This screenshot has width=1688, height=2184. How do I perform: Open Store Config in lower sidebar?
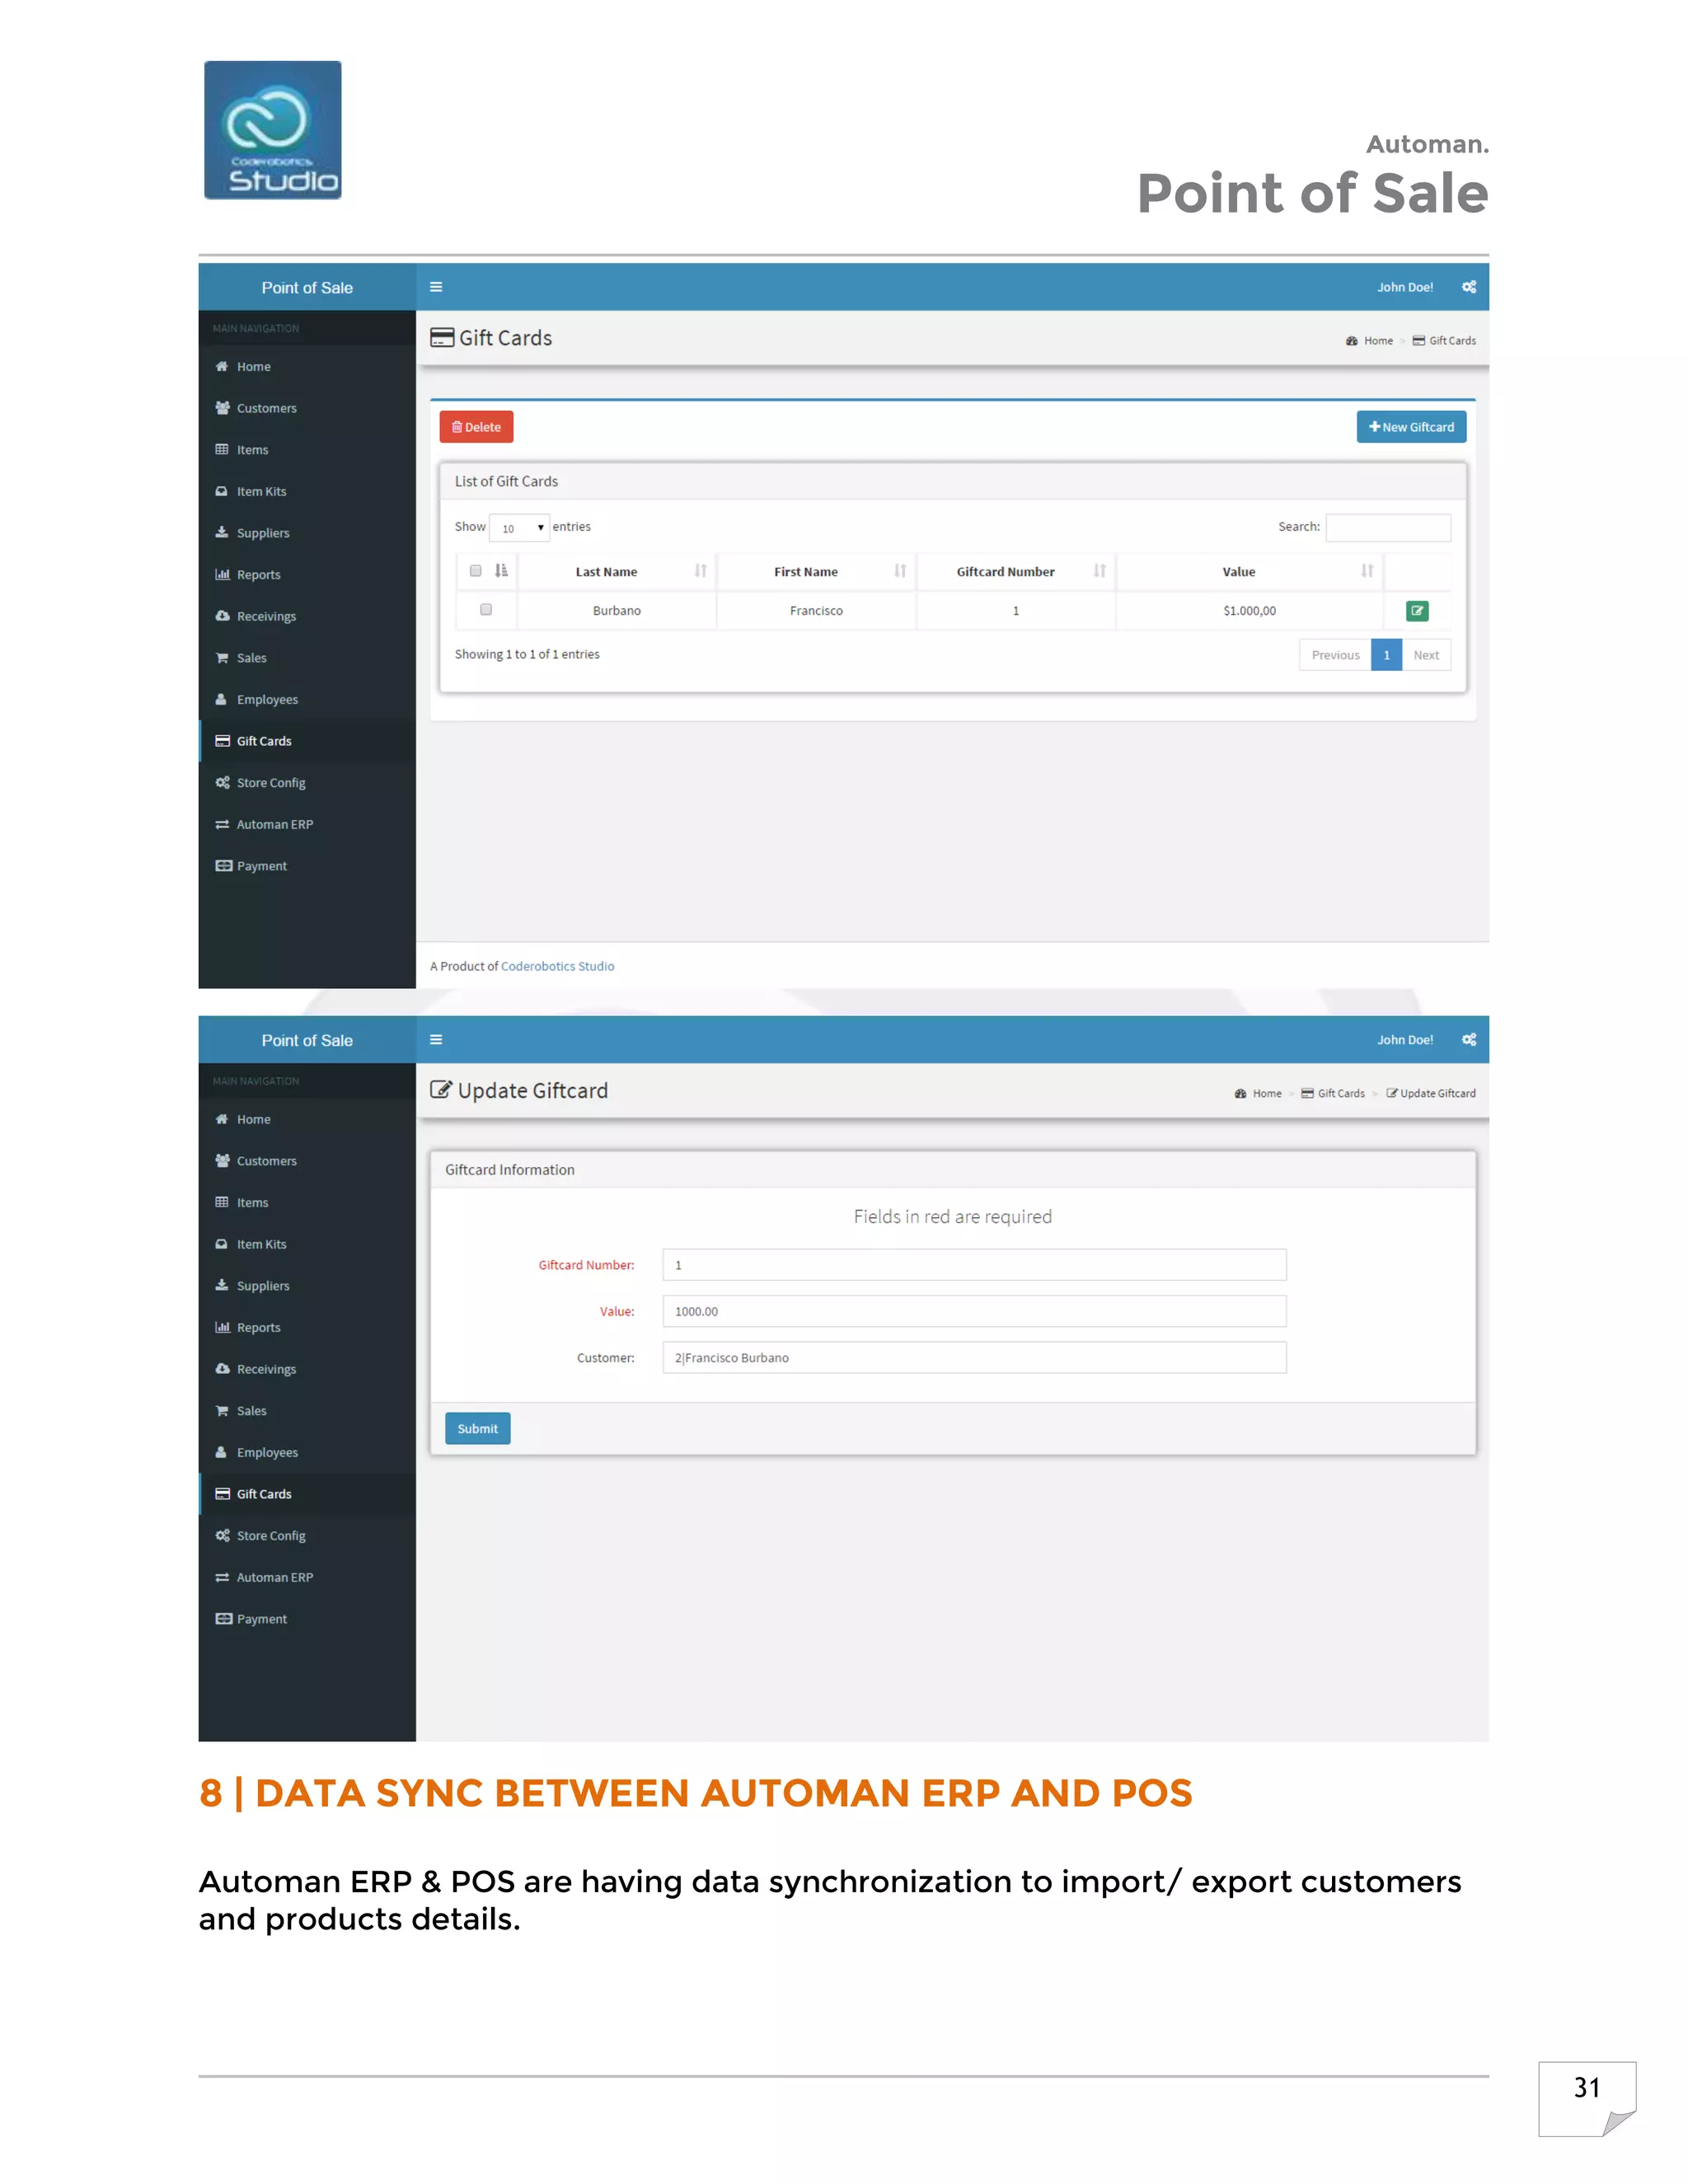pos(307,1536)
